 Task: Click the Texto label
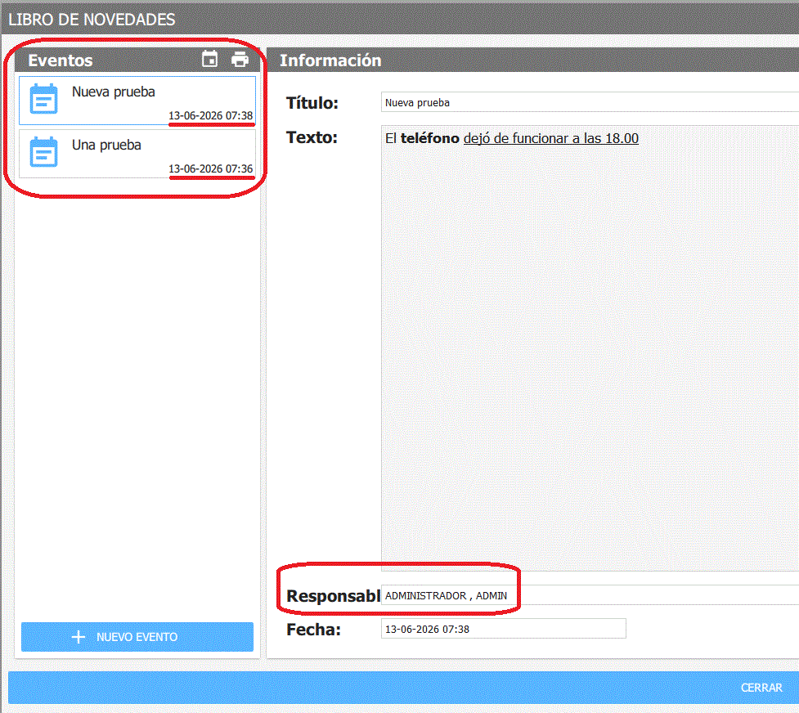point(312,137)
